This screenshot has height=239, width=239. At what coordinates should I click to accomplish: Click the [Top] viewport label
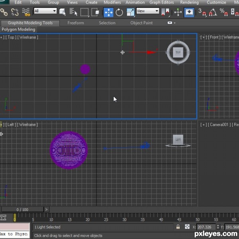click(x=11, y=37)
